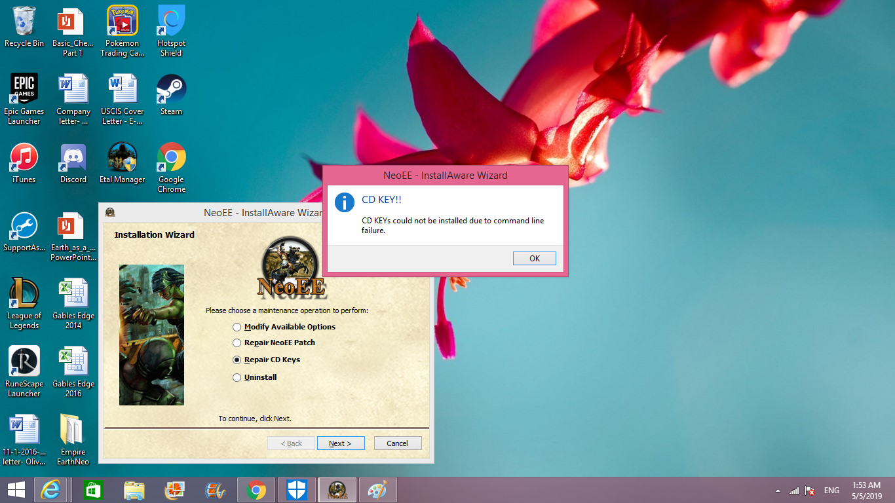Image resolution: width=895 pixels, height=503 pixels.
Task: Select the Repair CD Keys radio button
Action: click(237, 360)
